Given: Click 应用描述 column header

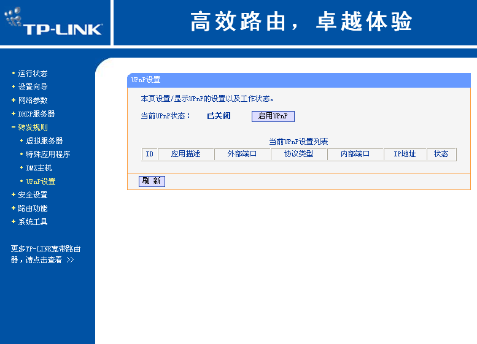Looking at the screenshot, I should 185,154.
